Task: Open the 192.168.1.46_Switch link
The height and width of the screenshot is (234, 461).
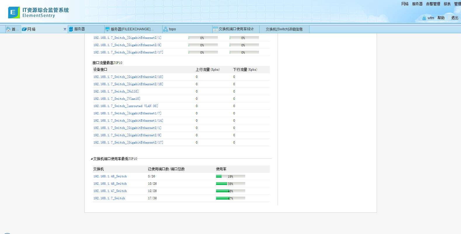Action: tap(110, 184)
